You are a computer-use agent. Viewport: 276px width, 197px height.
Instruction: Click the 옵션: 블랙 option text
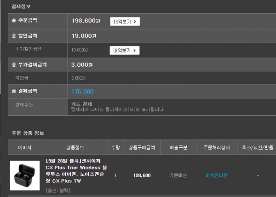pos(58,190)
